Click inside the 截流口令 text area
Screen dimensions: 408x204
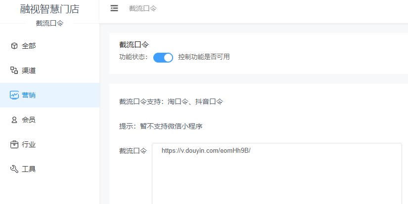[x=277, y=173]
